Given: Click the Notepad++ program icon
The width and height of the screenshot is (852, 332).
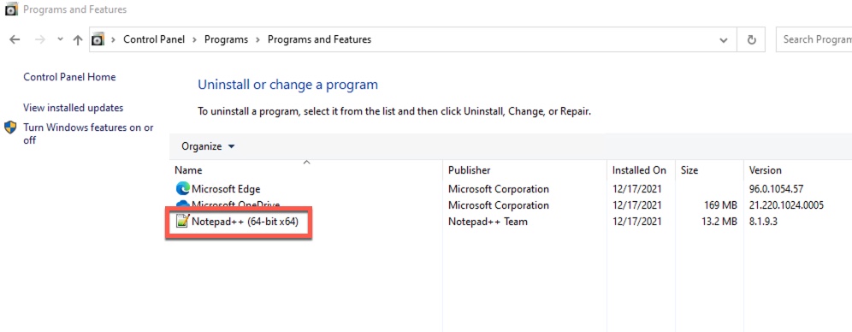Looking at the screenshot, I should coord(182,221).
